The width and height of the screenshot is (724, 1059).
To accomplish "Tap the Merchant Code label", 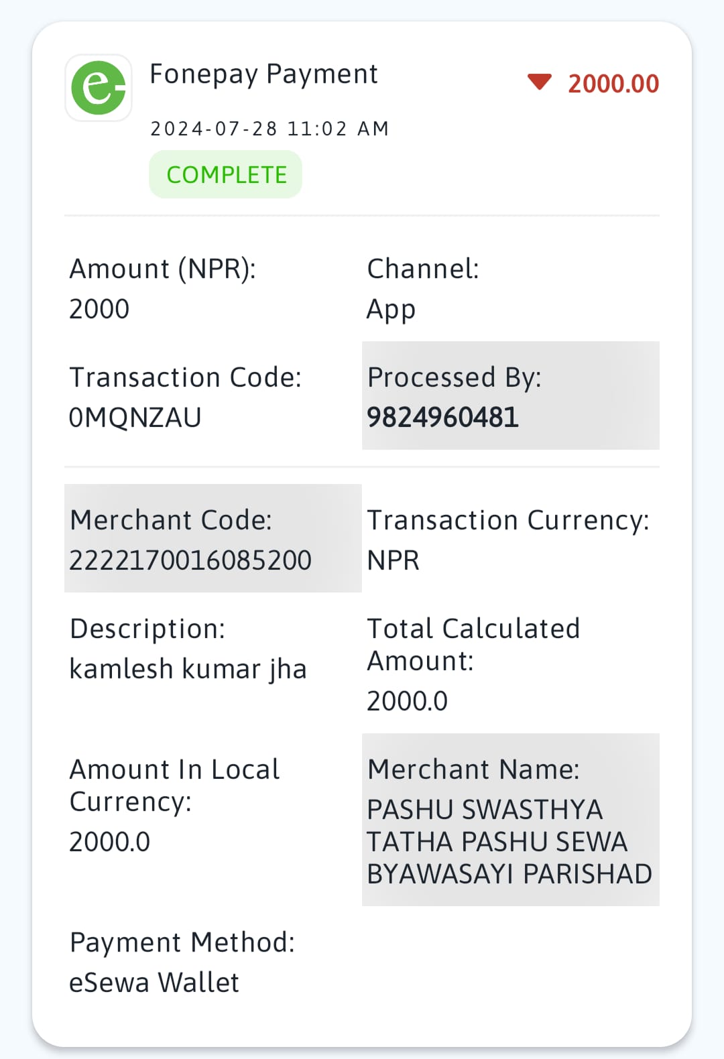I will [171, 520].
